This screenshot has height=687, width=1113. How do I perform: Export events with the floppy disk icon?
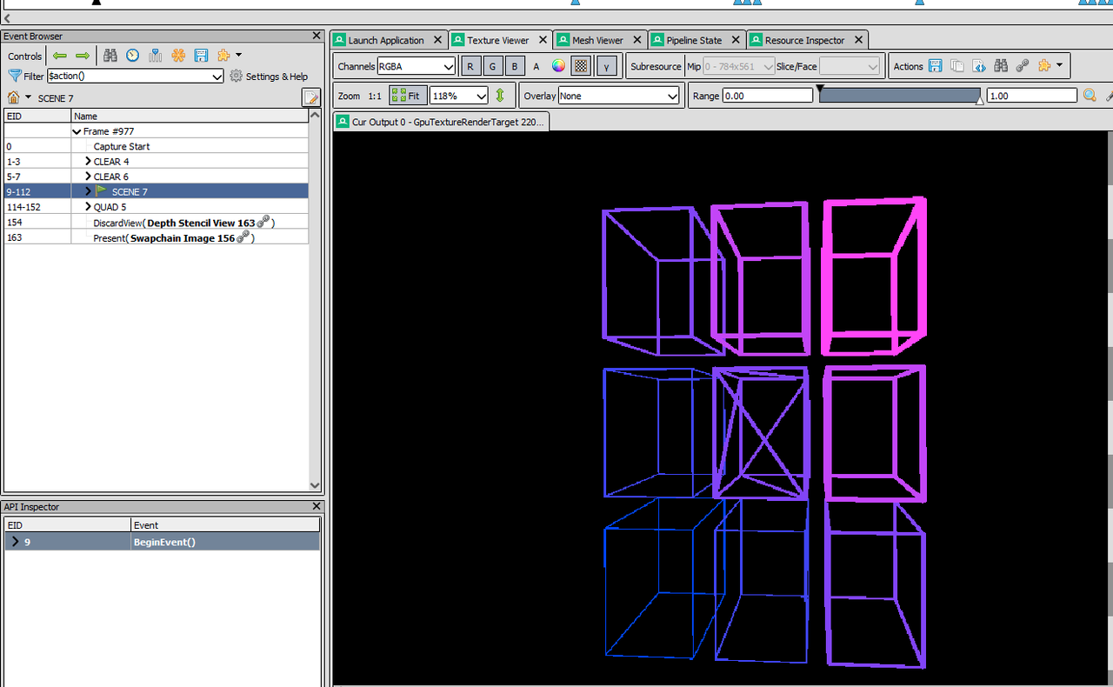pyautogui.click(x=201, y=56)
